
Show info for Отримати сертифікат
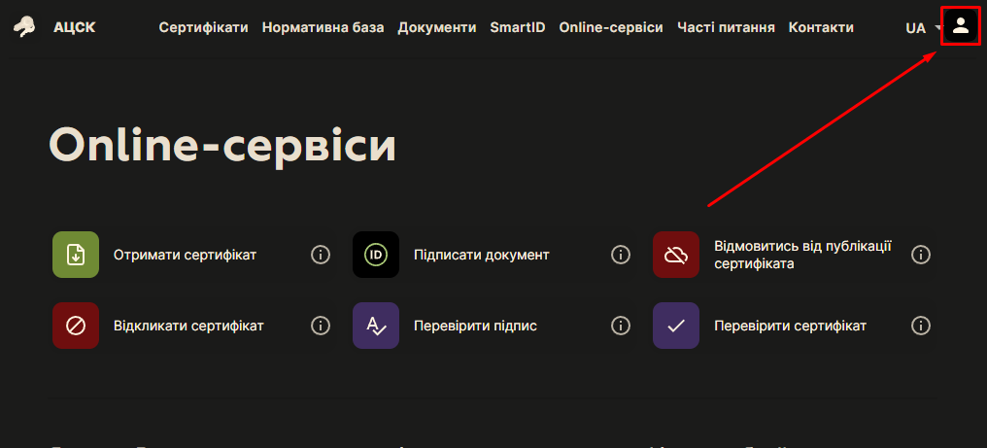[321, 255]
